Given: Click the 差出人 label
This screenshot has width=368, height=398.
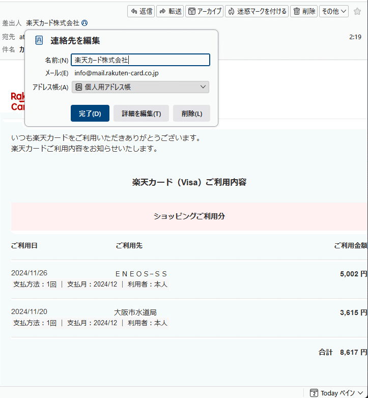Looking at the screenshot, I should [x=12, y=23].
